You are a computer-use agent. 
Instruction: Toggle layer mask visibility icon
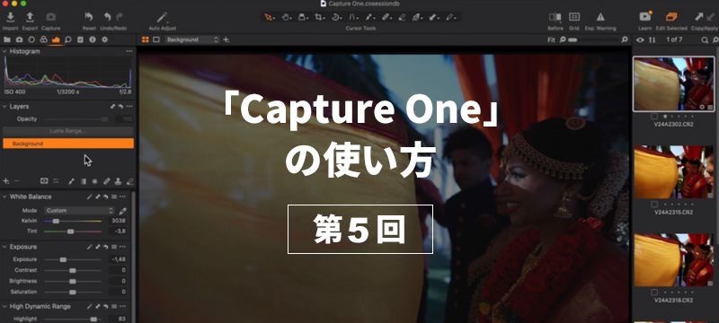(44, 181)
